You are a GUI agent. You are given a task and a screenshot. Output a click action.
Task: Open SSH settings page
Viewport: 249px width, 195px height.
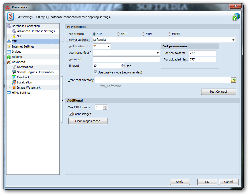[20, 36]
